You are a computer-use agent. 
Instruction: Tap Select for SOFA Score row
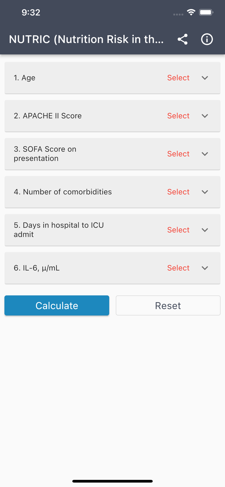point(178,154)
